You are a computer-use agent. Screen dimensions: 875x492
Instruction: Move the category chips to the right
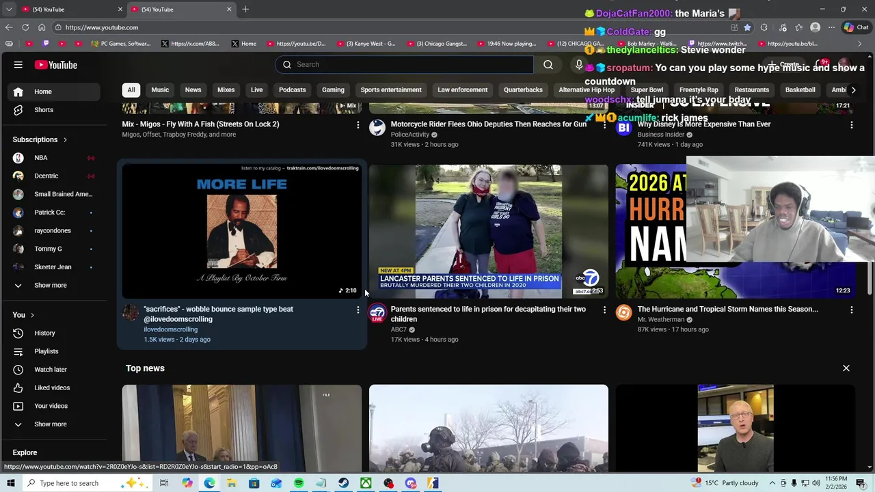(x=852, y=90)
